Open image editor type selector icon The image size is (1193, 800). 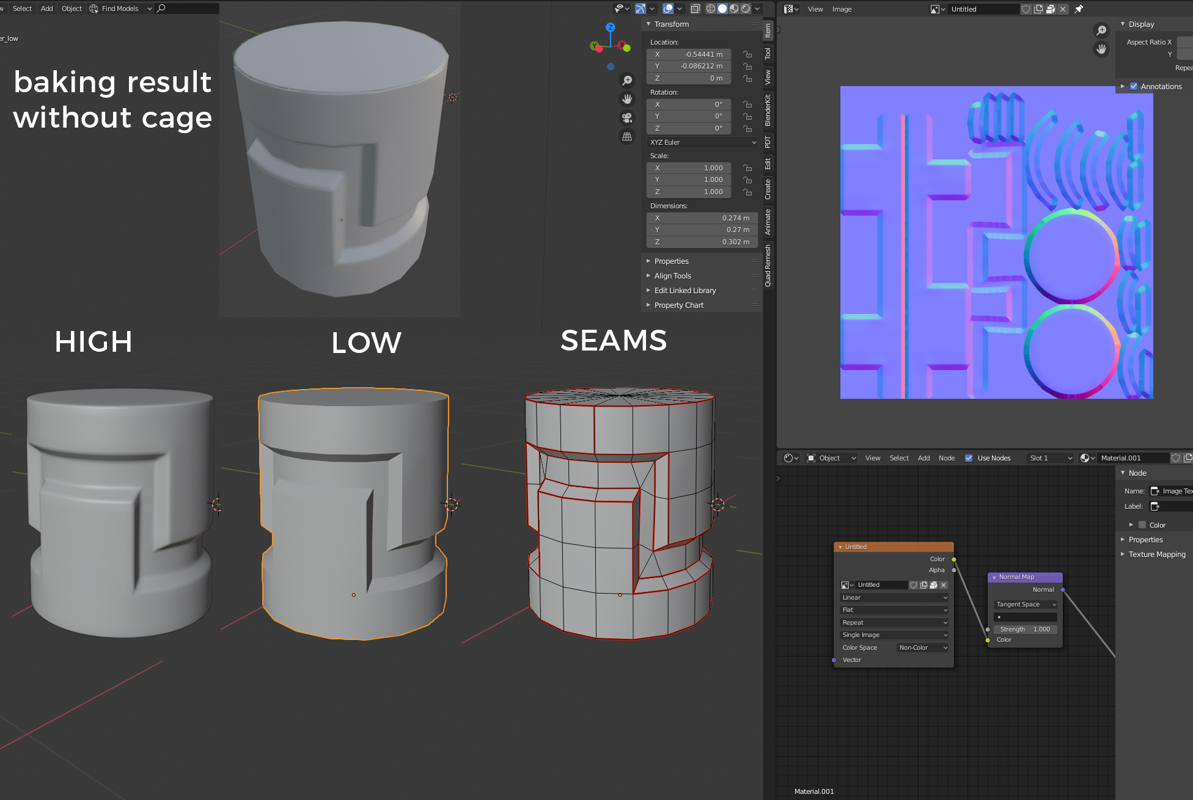pos(791,9)
